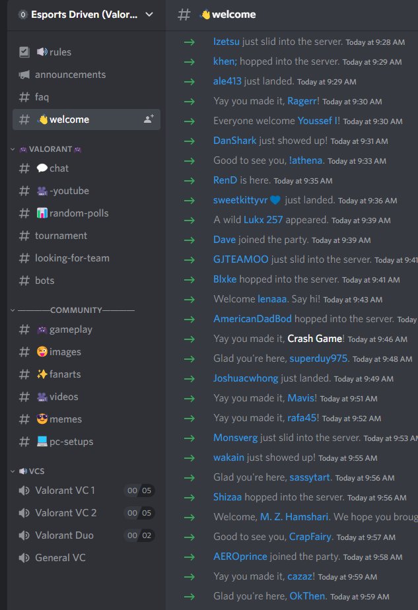Click the announcements megaphone icon
Screen dimensions: 418x610
[x=24, y=75]
